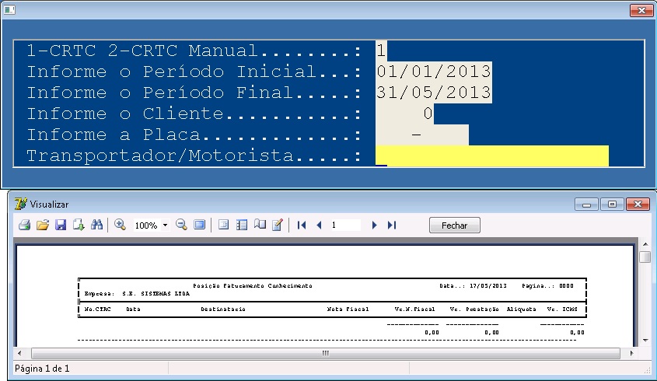Go to the previous report page
The width and height of the screenshot is (657, 381).
click(319, 225)
